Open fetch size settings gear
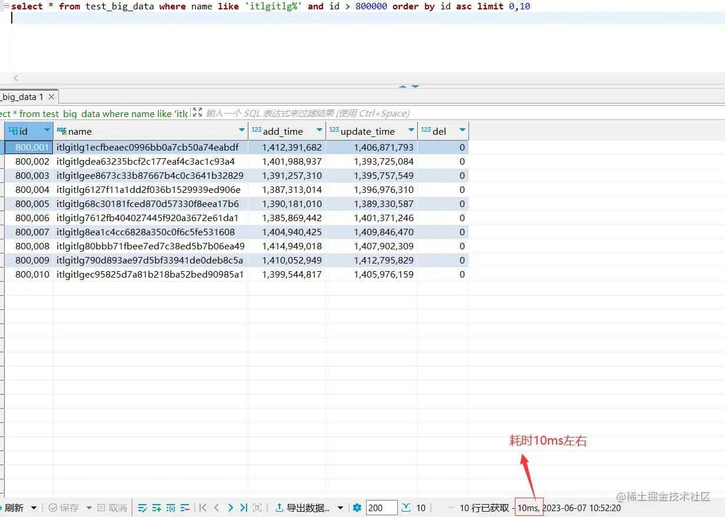725x517 pixels. (357, 508)
